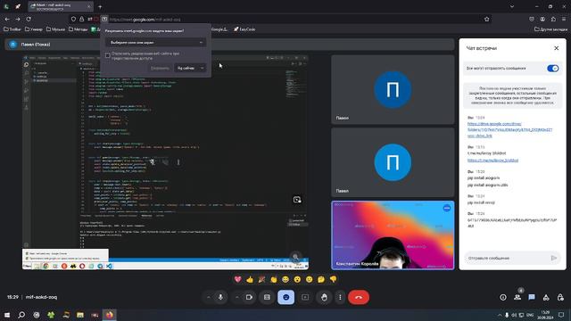571x321 pixels.
Task: Select first Павел participant tile
Action: 393,89
